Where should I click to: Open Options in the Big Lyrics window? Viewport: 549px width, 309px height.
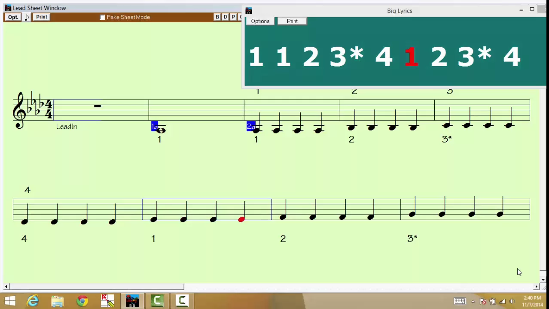pyautogui.click(x=260, y=21)
